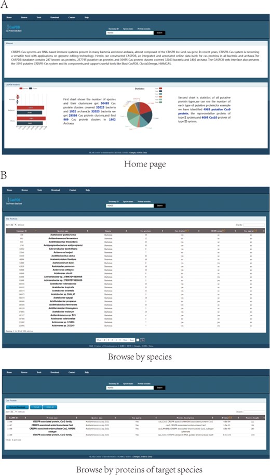Click the Search button on the Home page
The height and width of the screenshot is (475, 270).
(159, 33)
